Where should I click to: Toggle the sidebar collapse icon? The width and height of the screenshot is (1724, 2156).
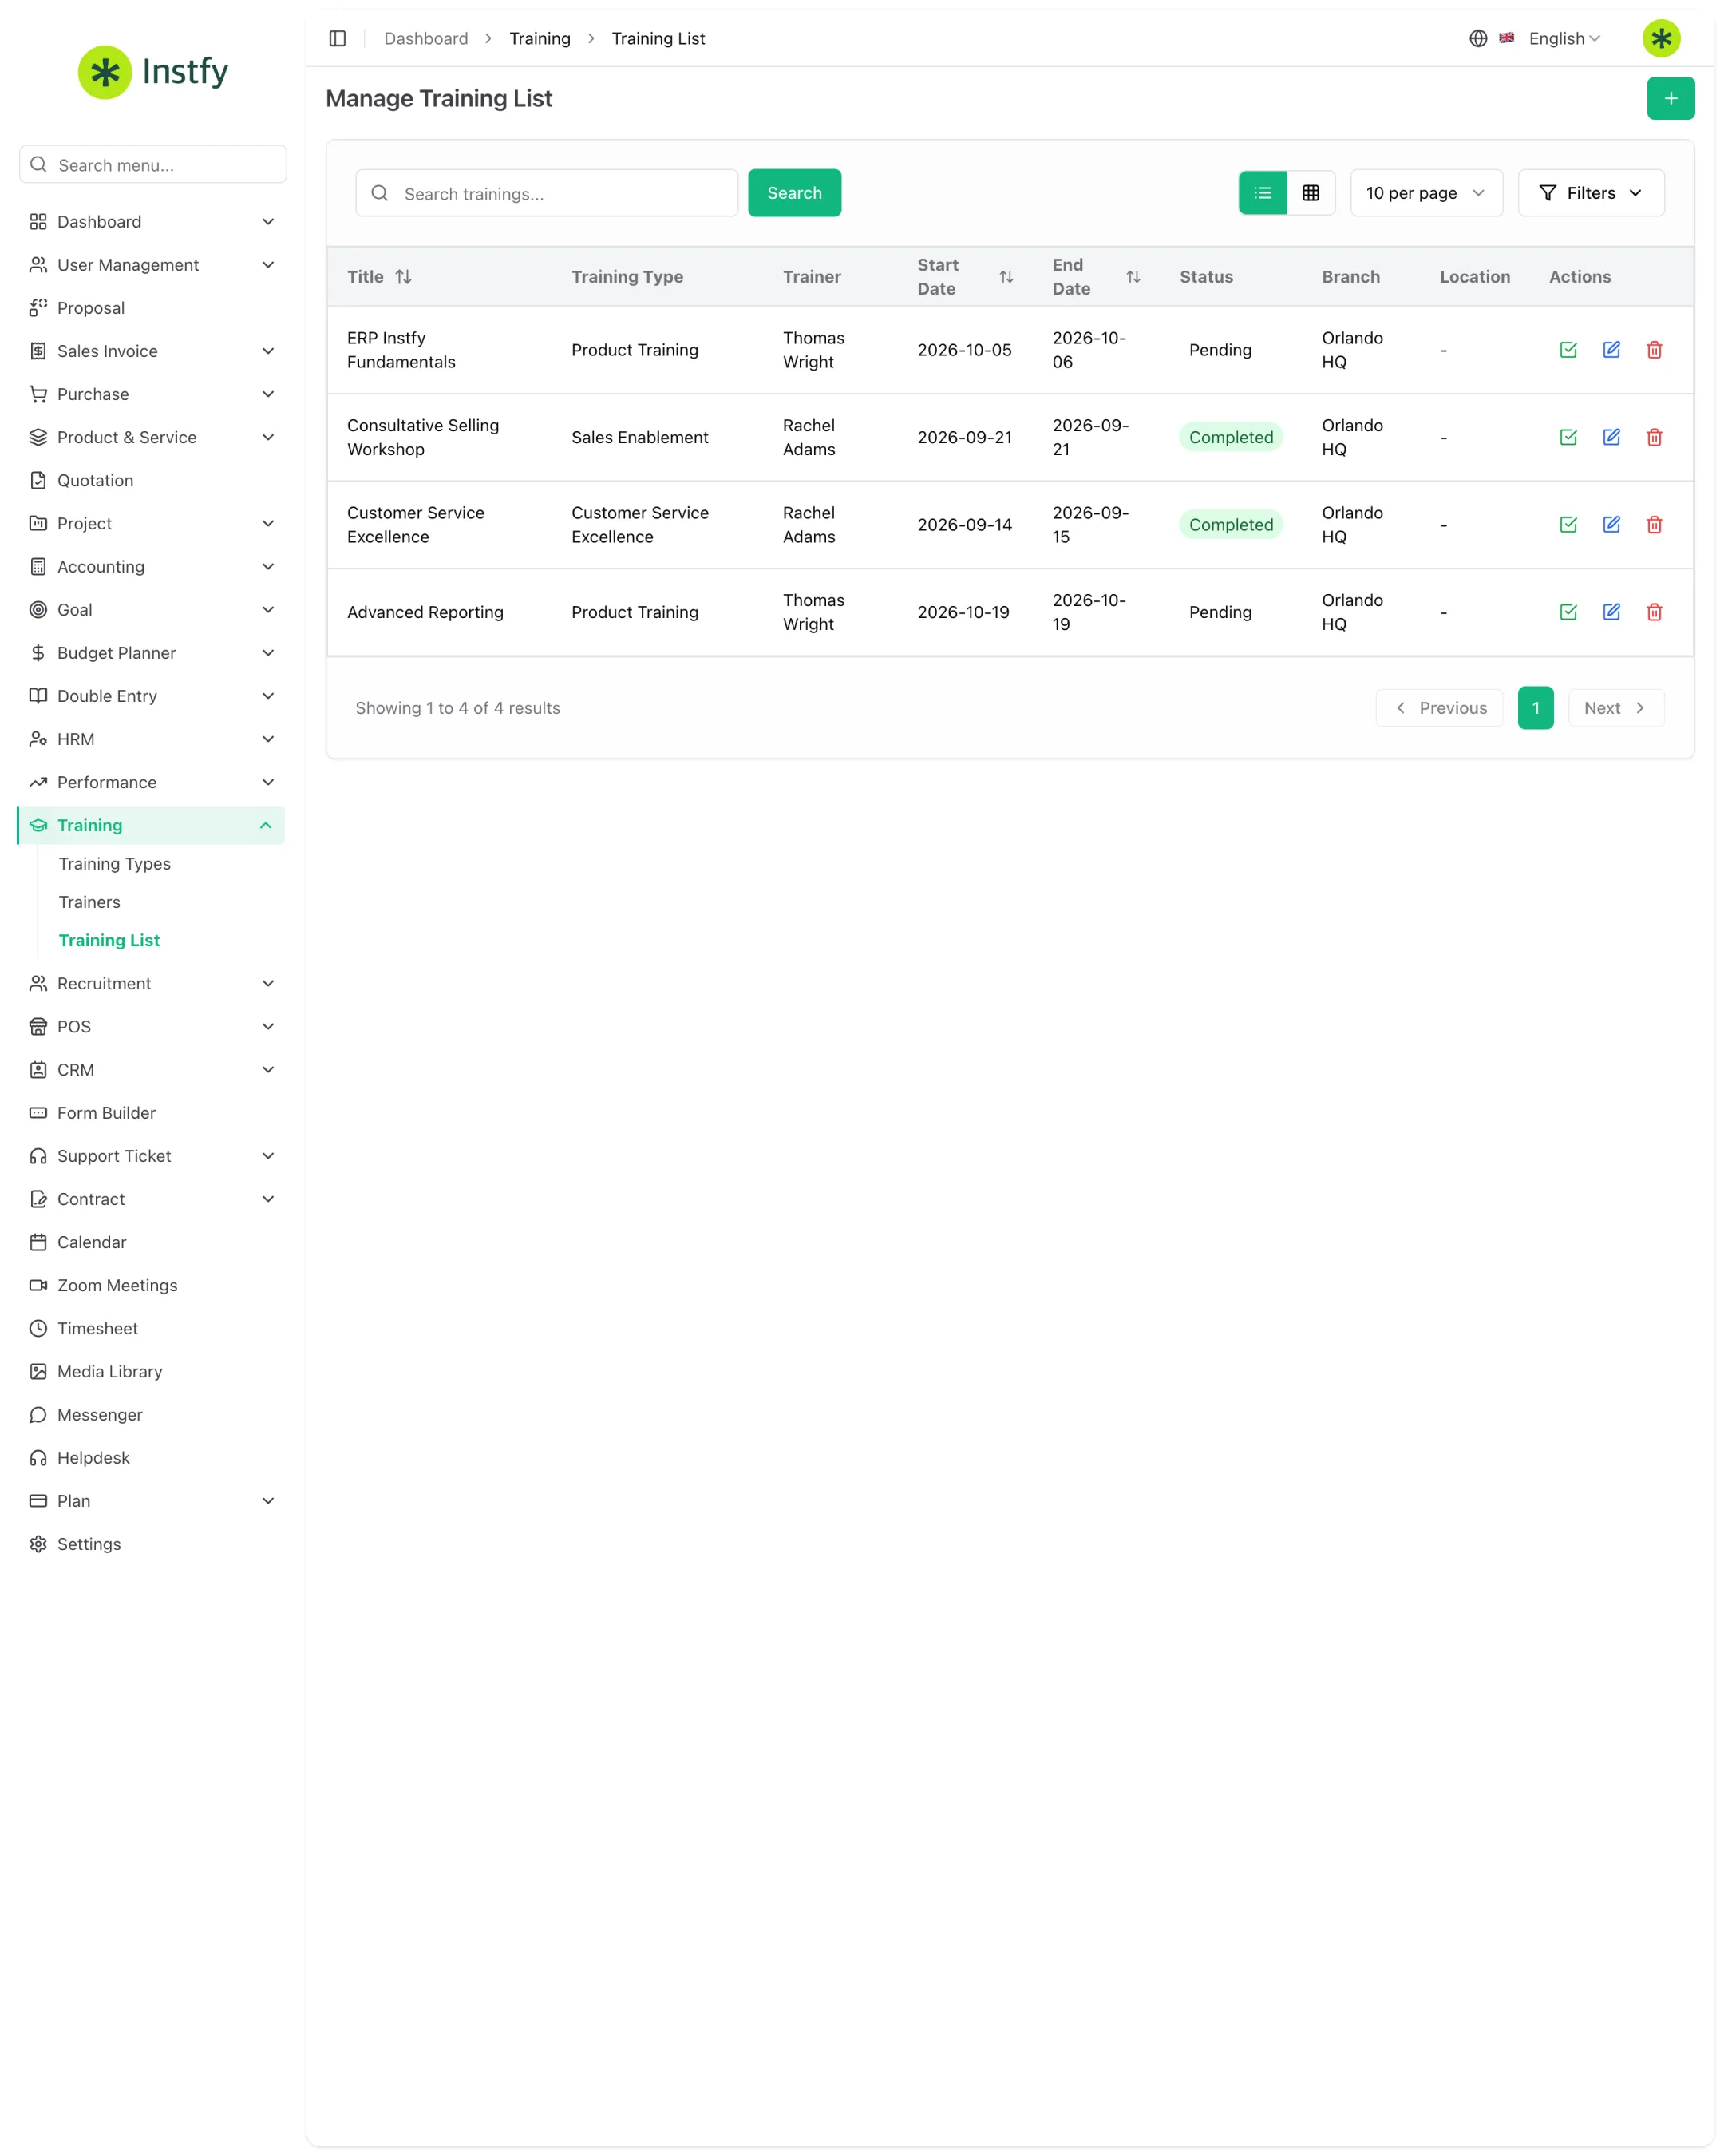tap(338, 38)
